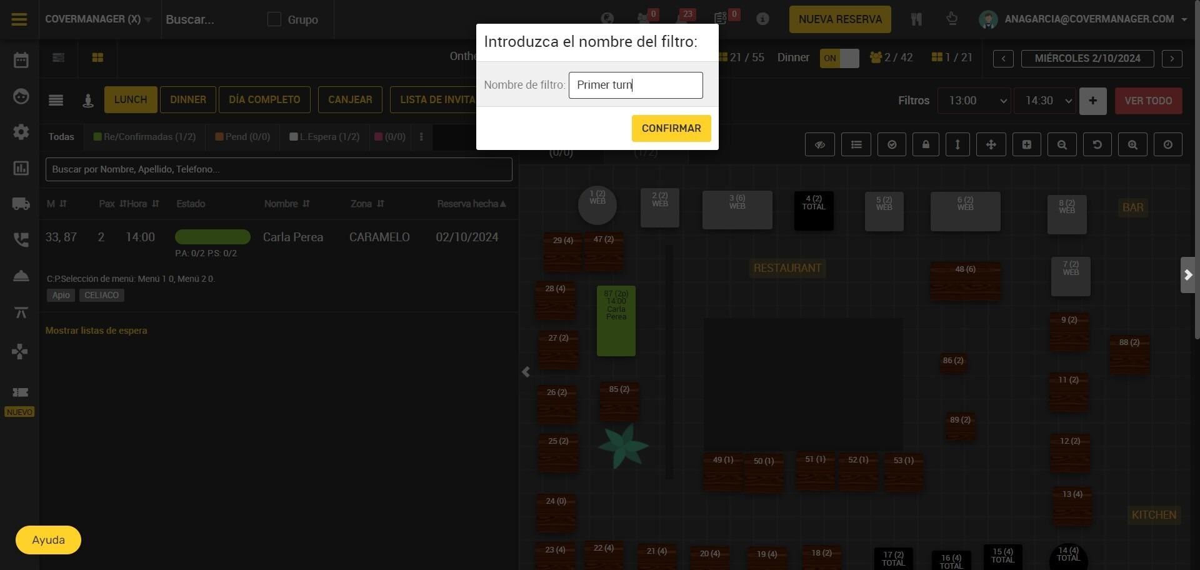1200x570 pixels.
Task: Toggle the map visibility eye icon
Action: [x=820, y=145]
